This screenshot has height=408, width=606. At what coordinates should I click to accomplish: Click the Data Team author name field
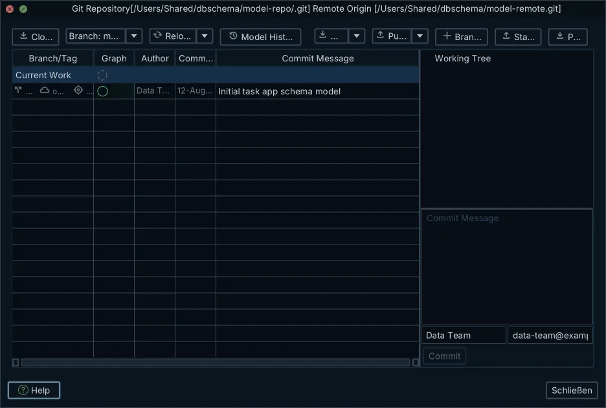464,336
